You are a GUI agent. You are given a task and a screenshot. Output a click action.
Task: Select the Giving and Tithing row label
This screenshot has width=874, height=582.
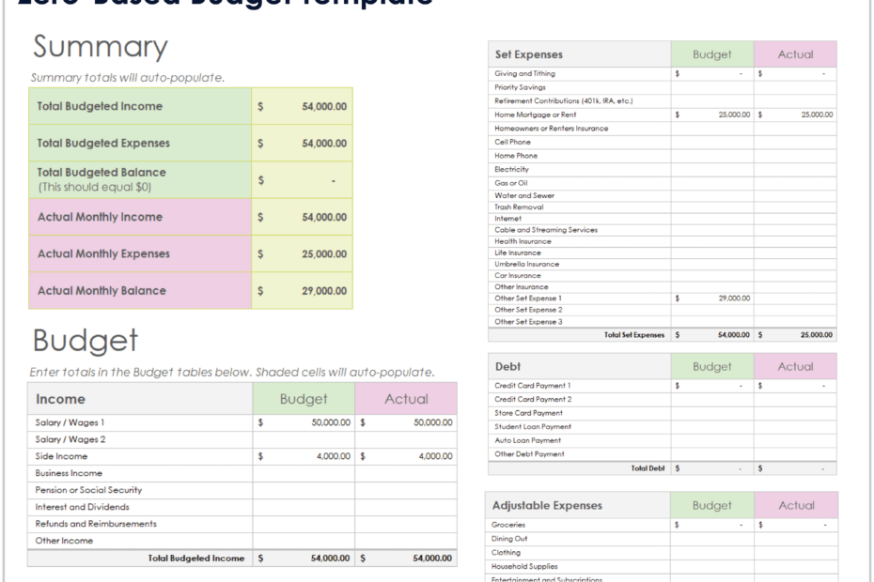[x=525, y=73]
